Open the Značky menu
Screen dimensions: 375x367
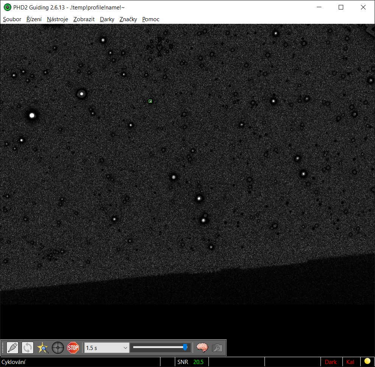click(128, 19)
